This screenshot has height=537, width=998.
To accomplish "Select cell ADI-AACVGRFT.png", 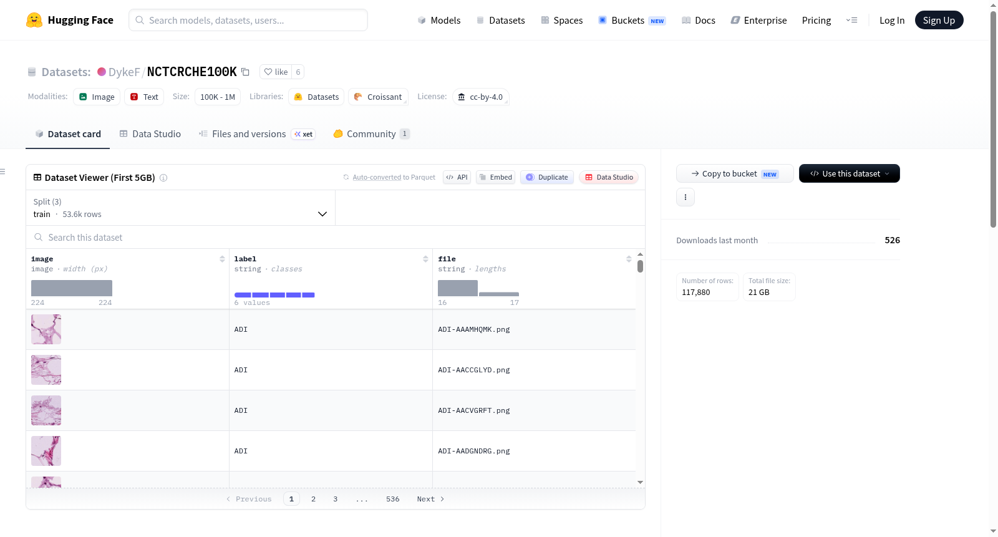I will [x=534, y=410].
